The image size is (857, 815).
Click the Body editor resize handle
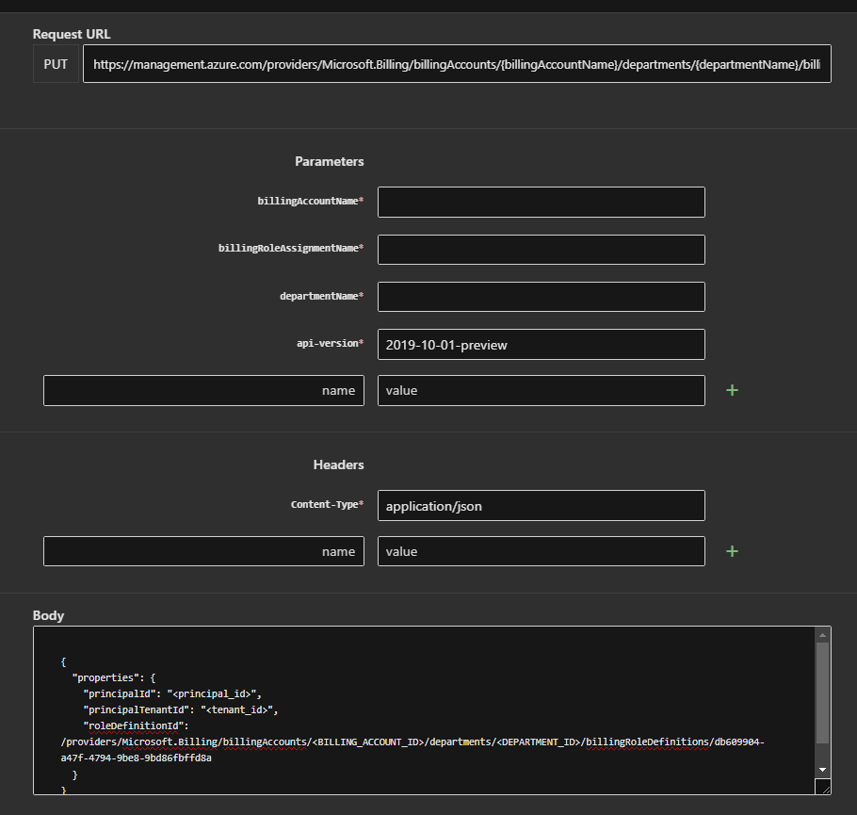click(822, 787)
